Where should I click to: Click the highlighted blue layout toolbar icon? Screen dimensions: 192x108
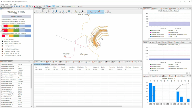coord(27,6)
